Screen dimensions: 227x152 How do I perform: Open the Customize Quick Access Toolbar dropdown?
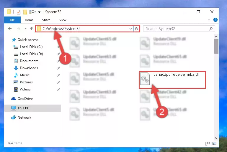pyautogui.click(x=39, y=12)
